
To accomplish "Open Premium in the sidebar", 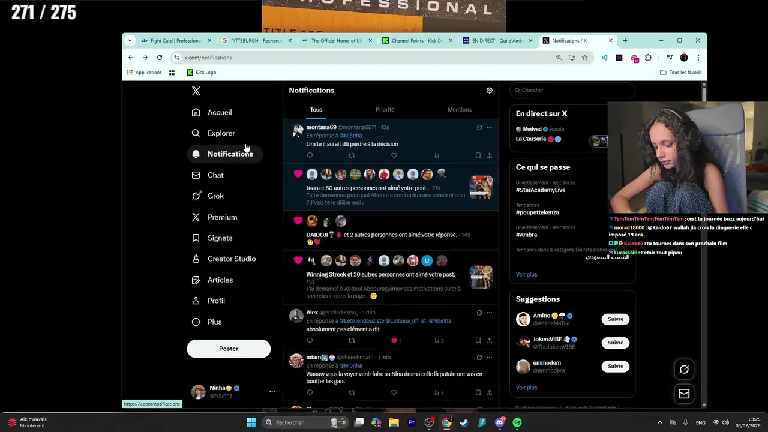I will click(x=215, y=217).
